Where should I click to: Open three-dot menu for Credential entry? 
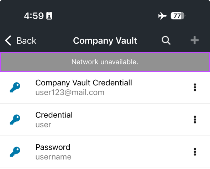pyautogui.click(x=195, y=120)
